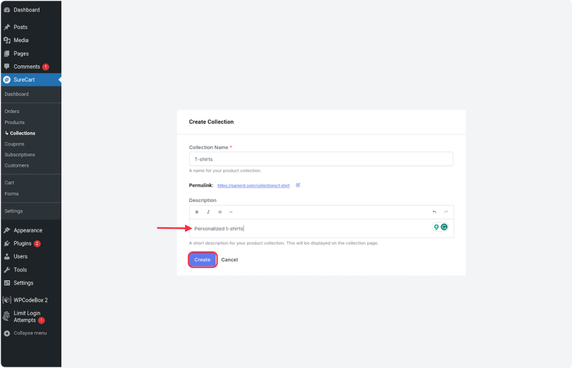This screenshot has width=572, height=368.
Task: Edit the permalink with pencil icon
Action: click(298, 185)
